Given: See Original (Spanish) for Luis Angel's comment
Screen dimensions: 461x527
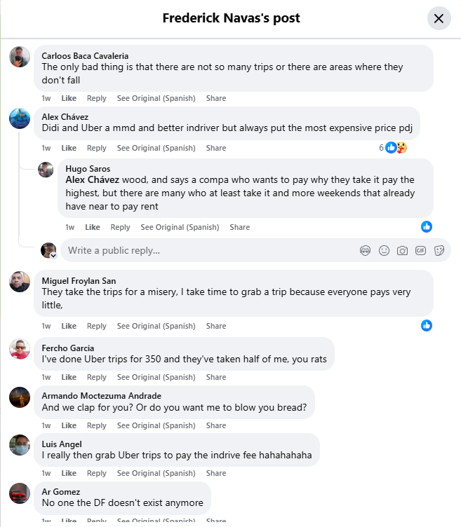Looking at the screenshot, I should [x=156, y=473].
